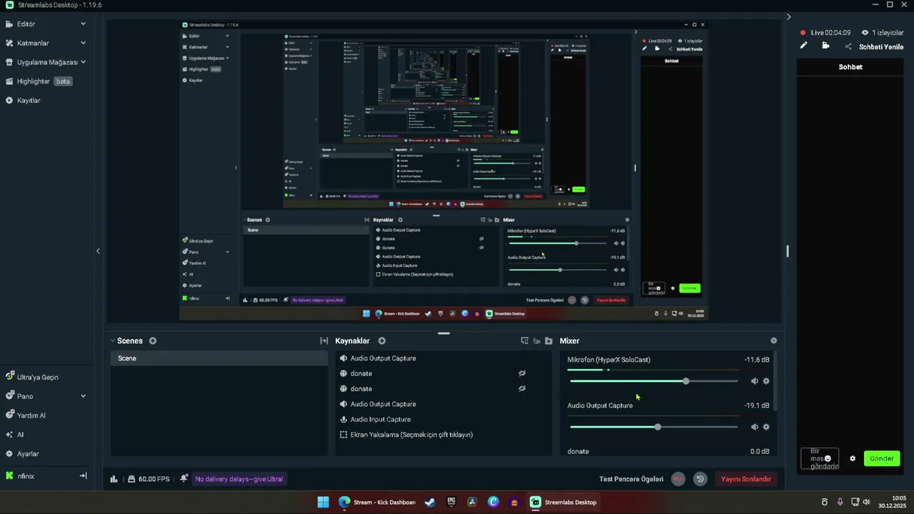Screen dimensions: 914x514
Task: Mute Audio Output Capture in Mixer
Action: coord(754,427)
